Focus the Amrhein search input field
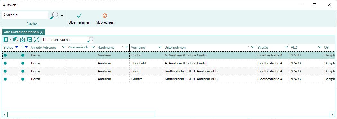The image size is (337, 119). coord(25,15)
